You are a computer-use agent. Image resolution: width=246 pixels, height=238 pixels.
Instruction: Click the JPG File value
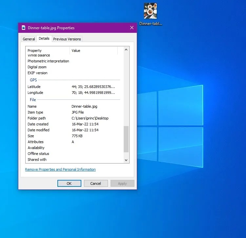[x=78, y=112]
